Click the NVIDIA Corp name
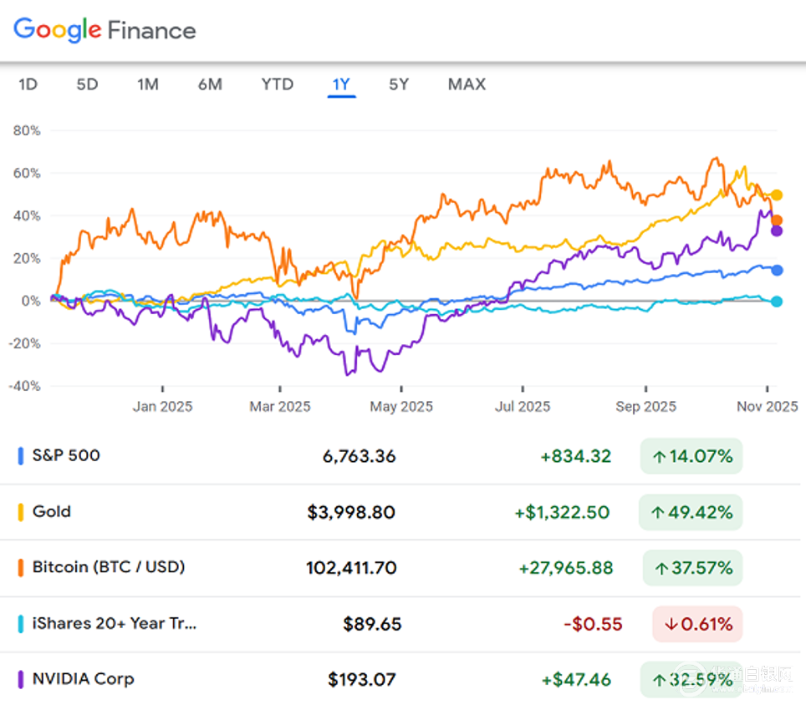806x710 pixels. click(83, 678)
